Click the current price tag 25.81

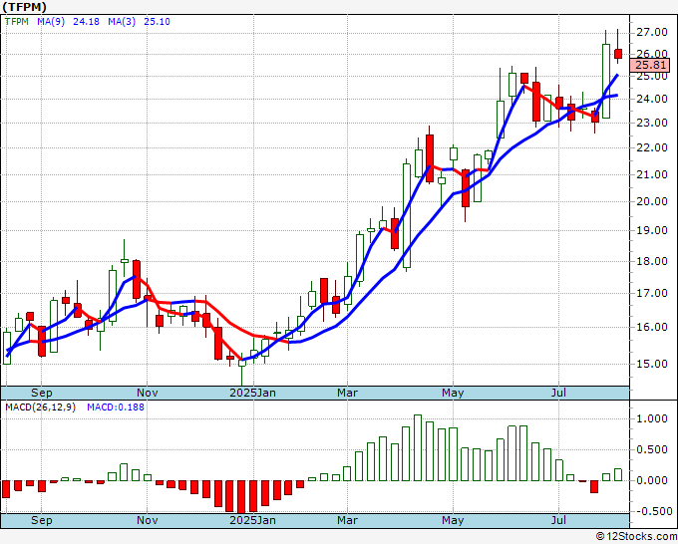[x=650, y=65]
